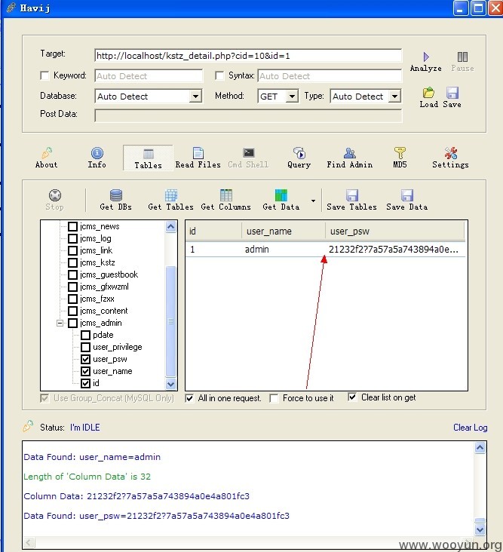
Task: Toggle Clear list on get checkbox
Action: click(x=352, y=397)
